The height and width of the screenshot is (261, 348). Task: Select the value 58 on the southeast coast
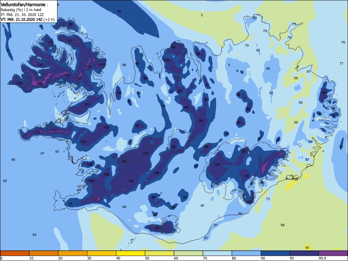296,179
